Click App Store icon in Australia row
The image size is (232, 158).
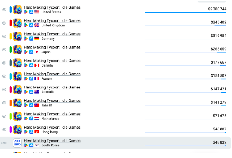31,92
